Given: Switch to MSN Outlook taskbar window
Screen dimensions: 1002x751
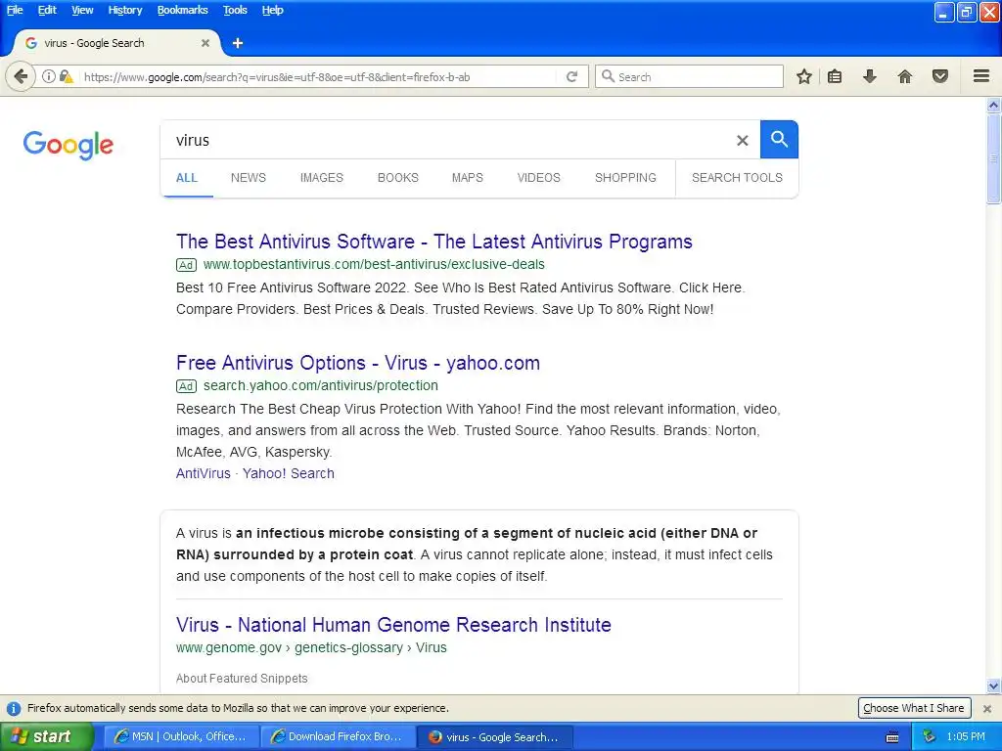Looking at the screenshot, I should coord(181,737).
